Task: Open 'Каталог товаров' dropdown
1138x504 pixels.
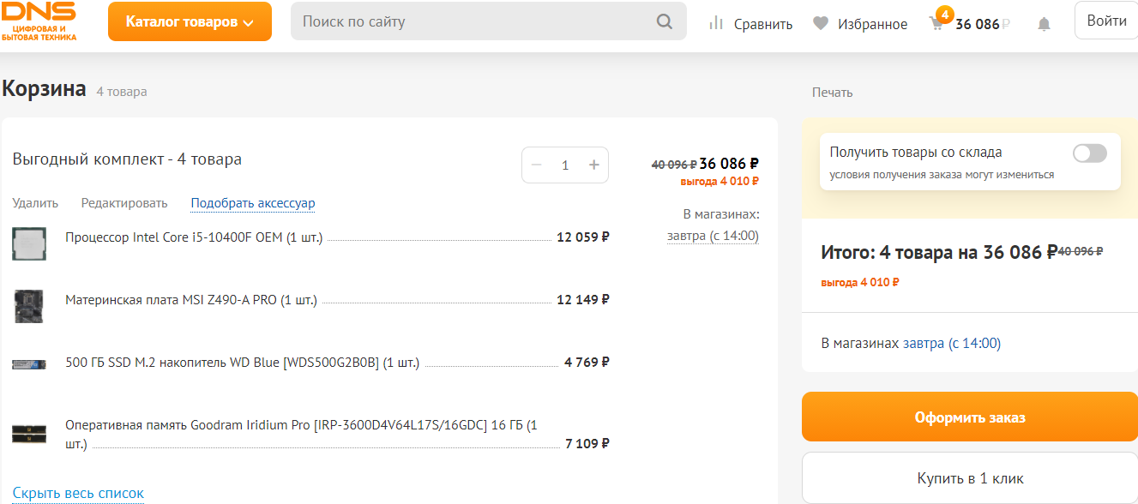Action: tap(190, 21)
